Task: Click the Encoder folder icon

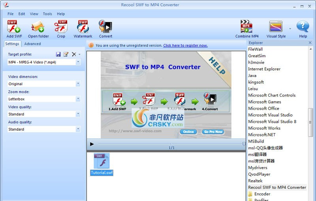Action: pyautogui.click(x=250, y=194)
